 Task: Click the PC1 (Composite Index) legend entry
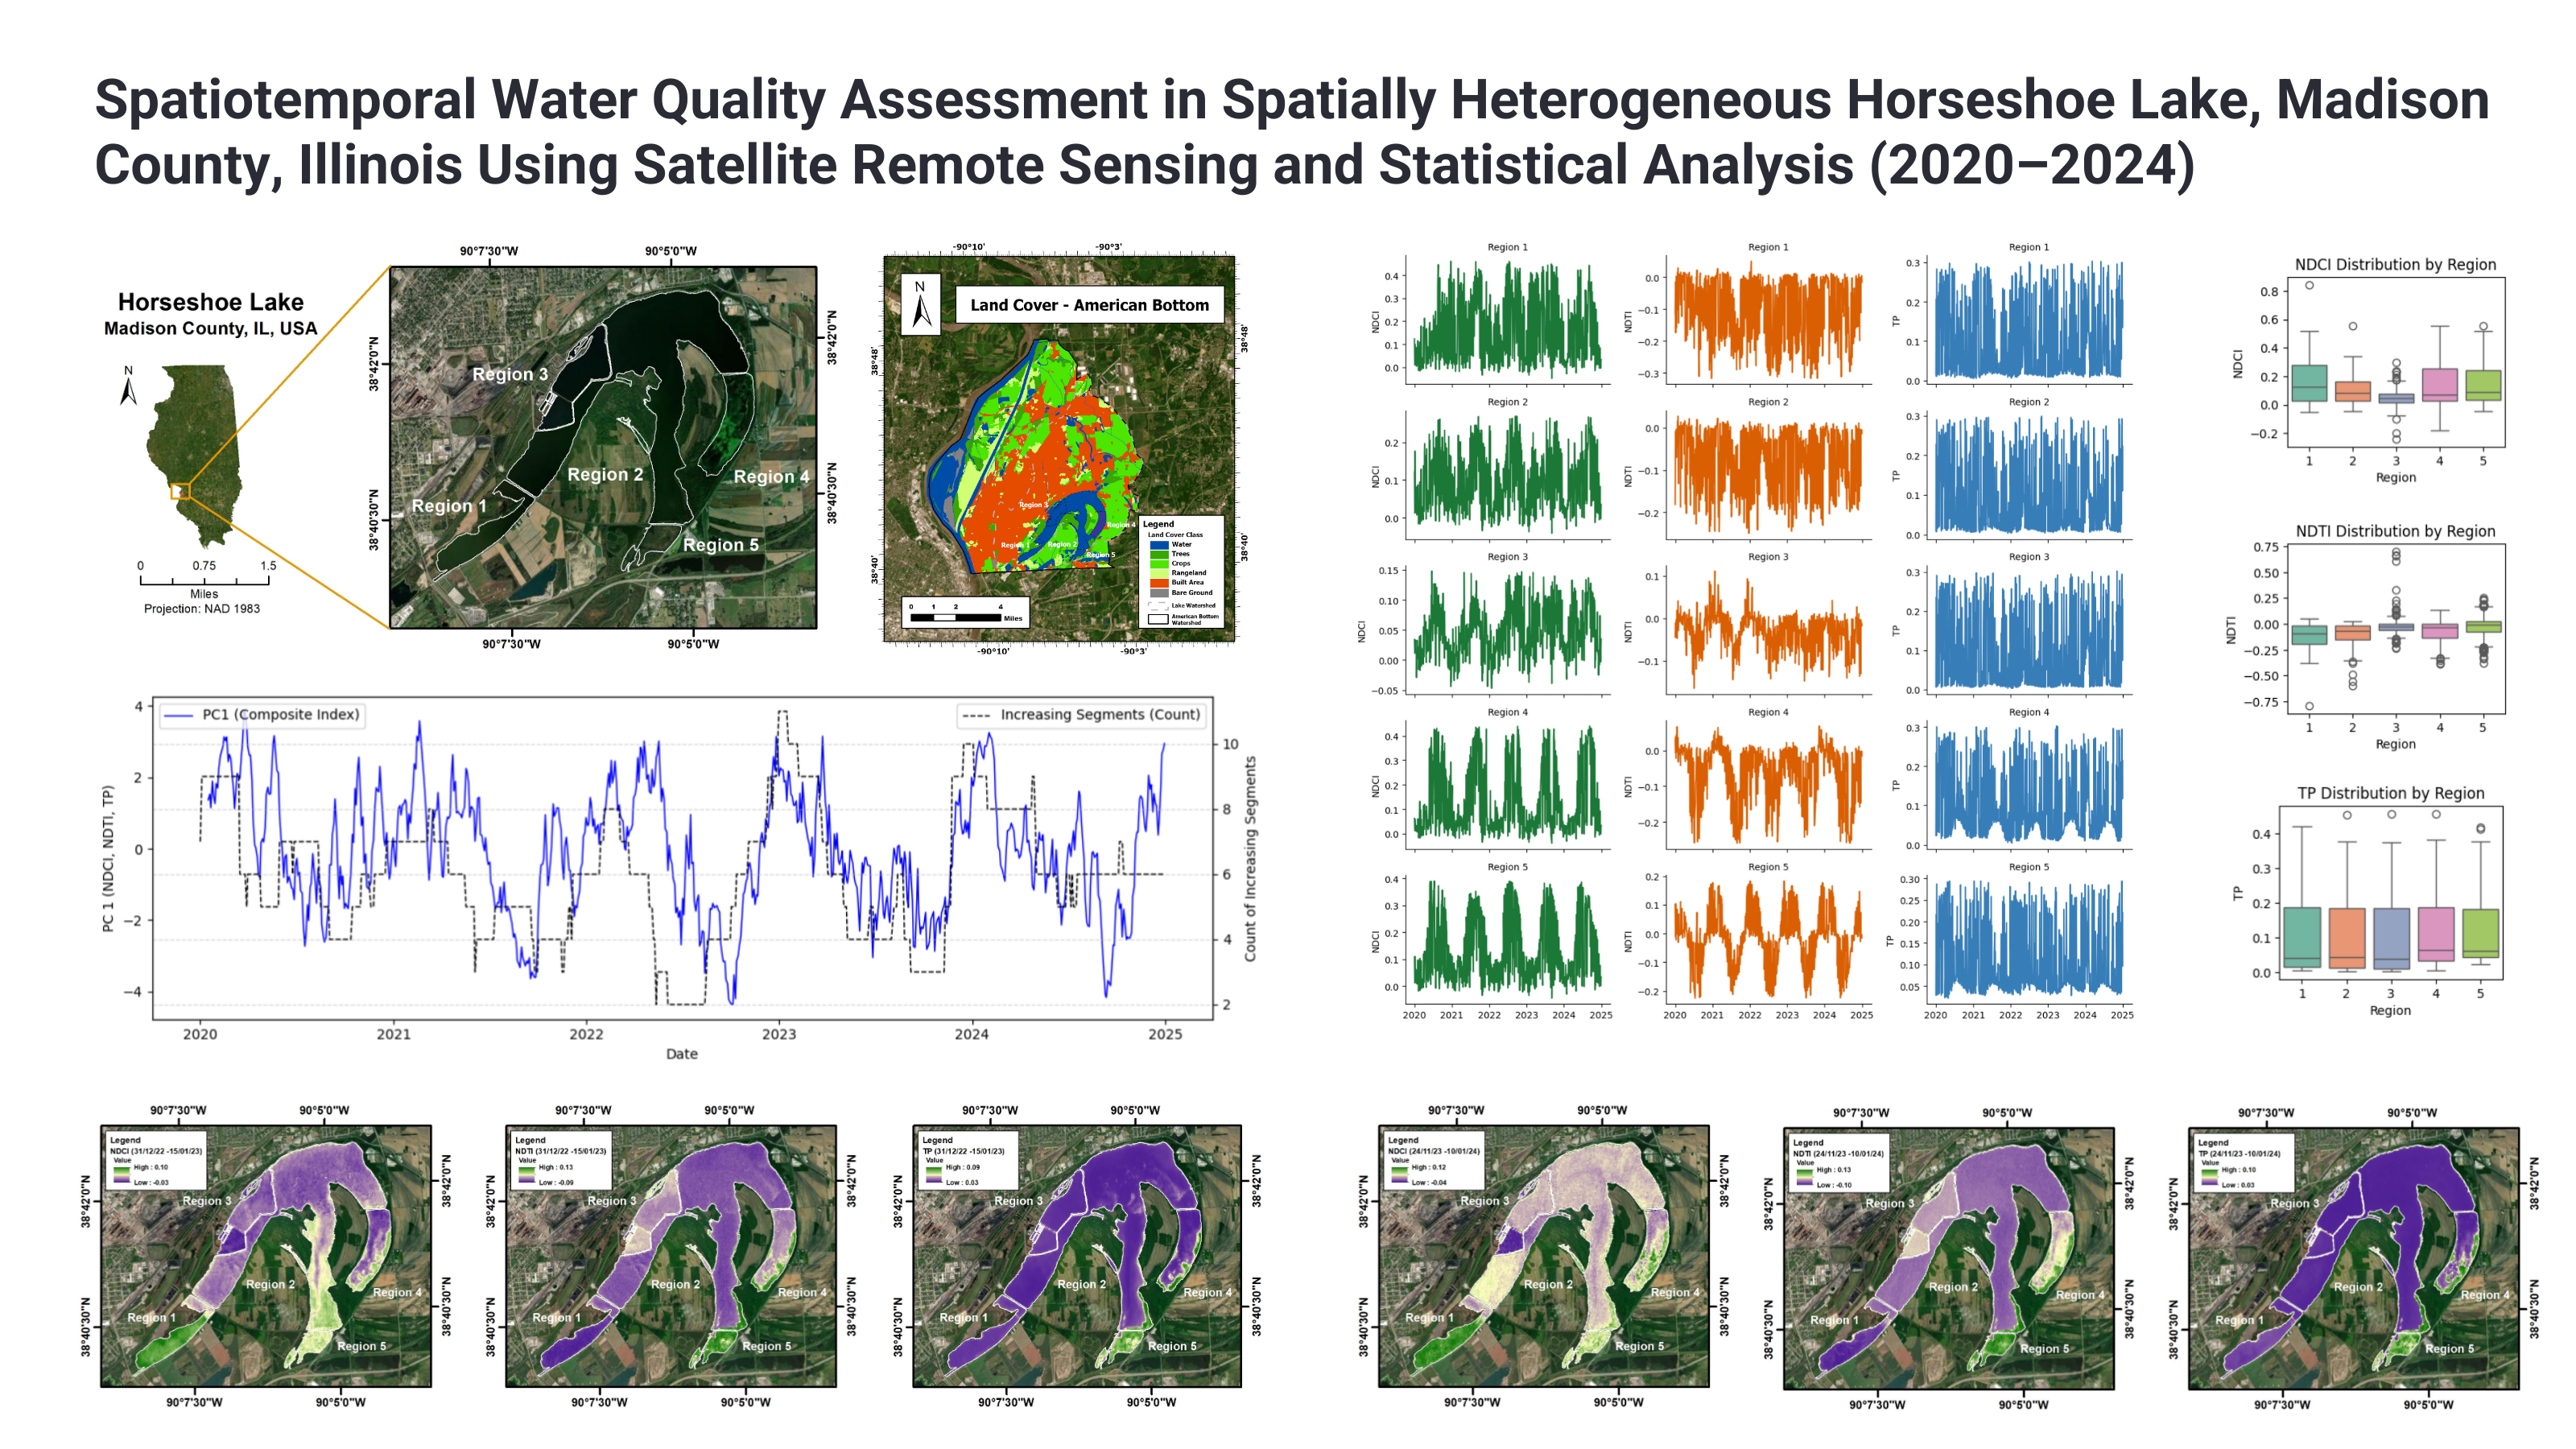point(262,715)
